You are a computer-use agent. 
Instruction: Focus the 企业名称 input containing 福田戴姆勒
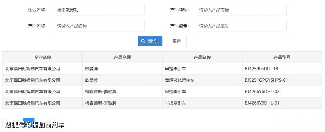99,10
